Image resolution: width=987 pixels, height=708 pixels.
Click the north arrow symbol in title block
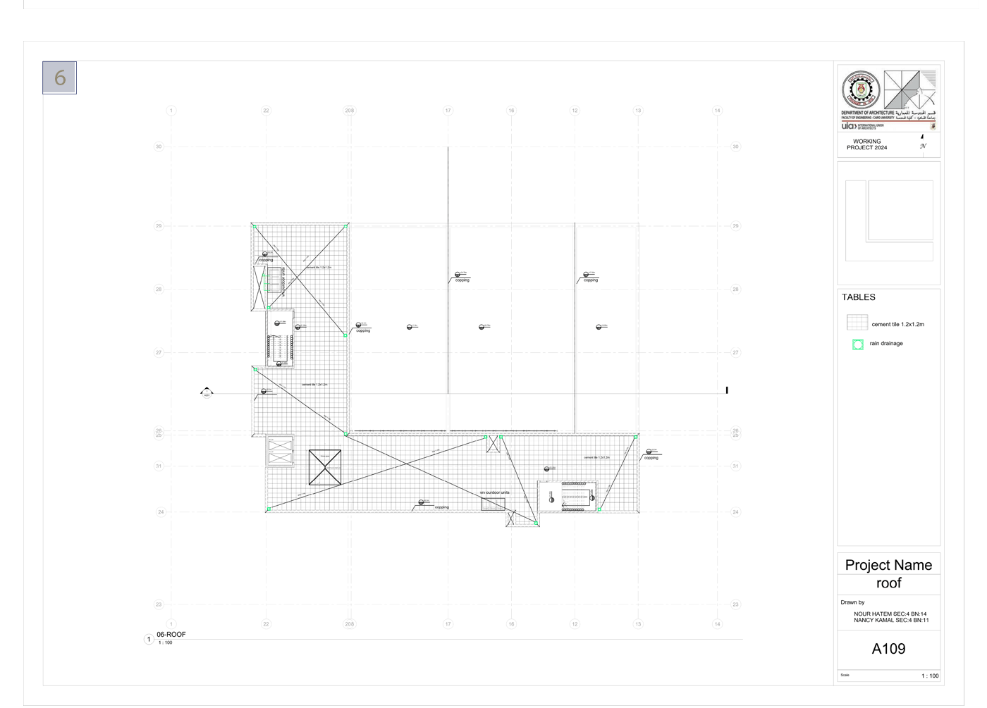(x=923, y=142)
